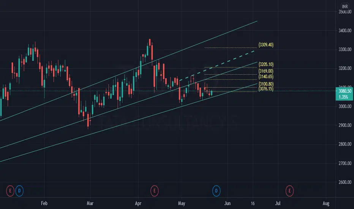Select the (3100.80) price level label
This screenshot has width=354, height=209.
[266, 84]
